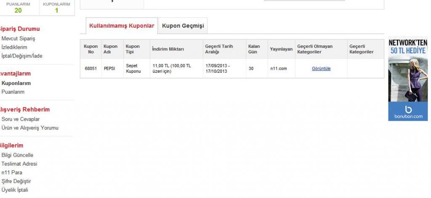431x198 pixels.
Task: Open İptal/Değişim/İade page
Action: pos(22,56)
